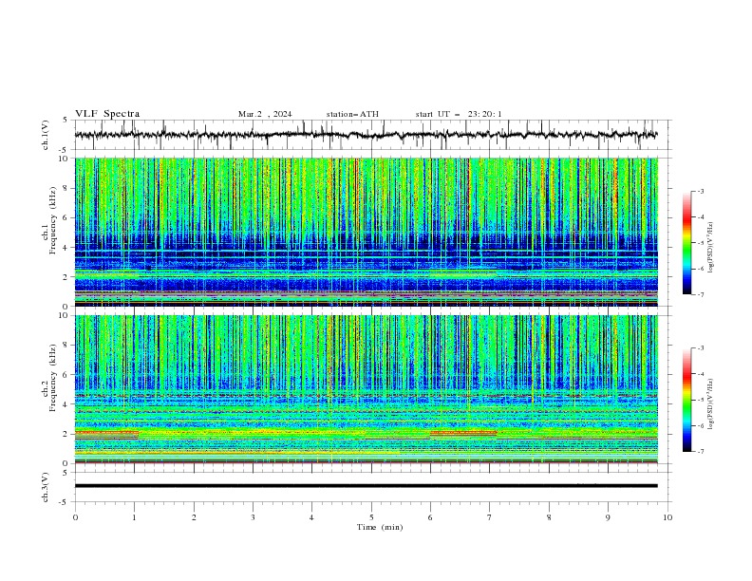Click the ch.3(V) flat waveform panel
Image resolution: width=752 pixels, height=581 pixels.
(x=371, y=487)
